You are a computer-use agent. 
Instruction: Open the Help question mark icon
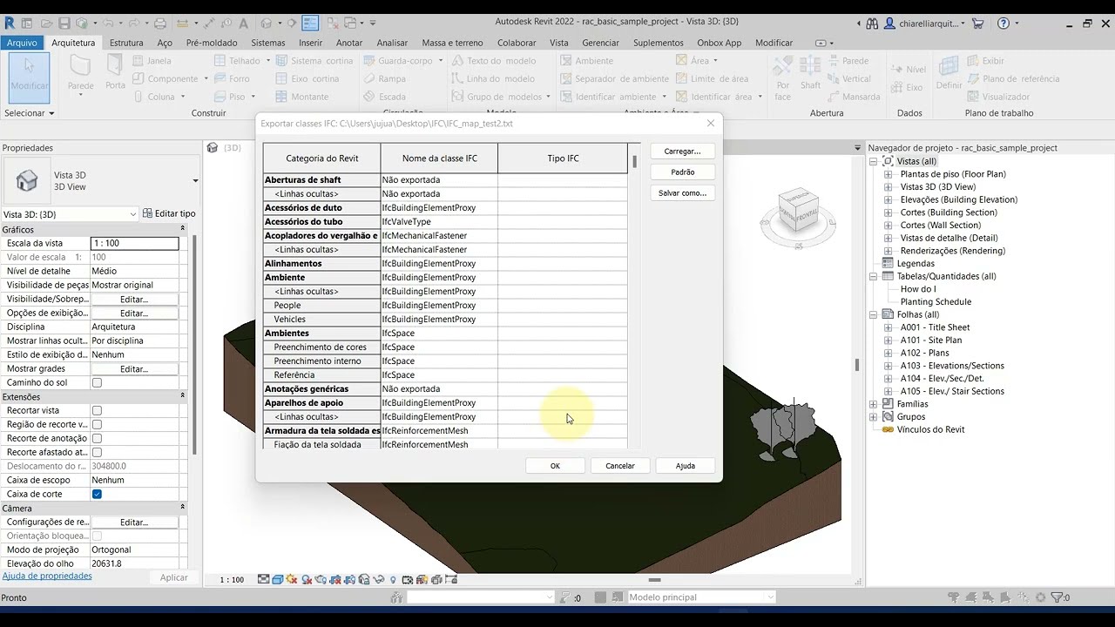coord(1003,24)
